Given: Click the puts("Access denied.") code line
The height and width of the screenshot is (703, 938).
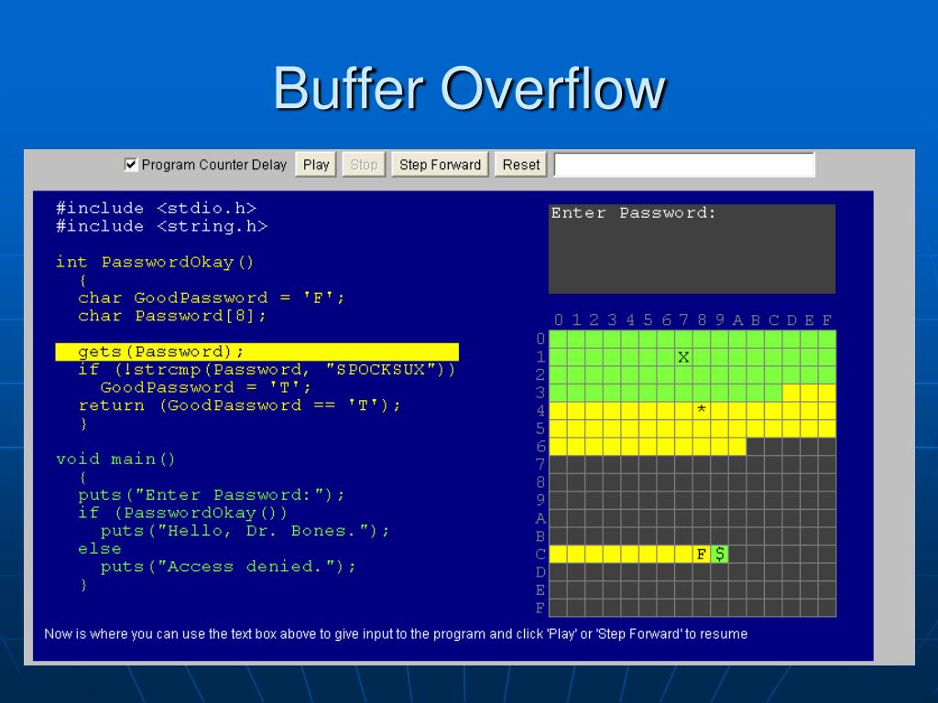Looking at the screenshot, I should tap(228, 567).
